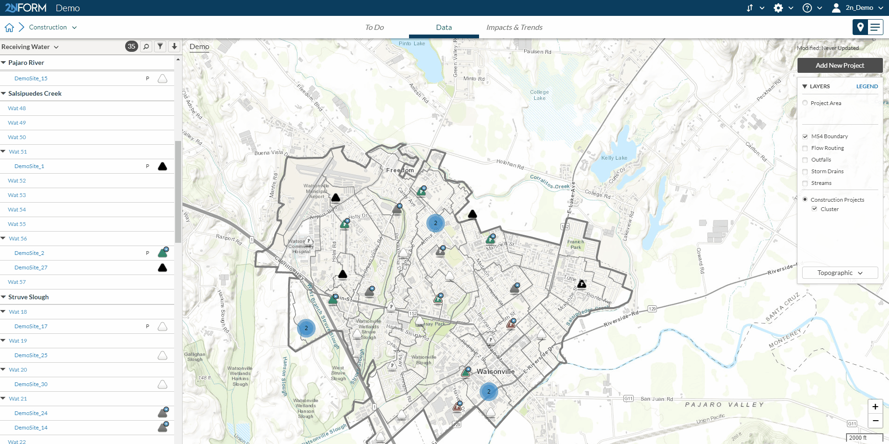Collapse Salsipuedes Creek group
Screen dimensions: 889x444
tap(3, 93)
